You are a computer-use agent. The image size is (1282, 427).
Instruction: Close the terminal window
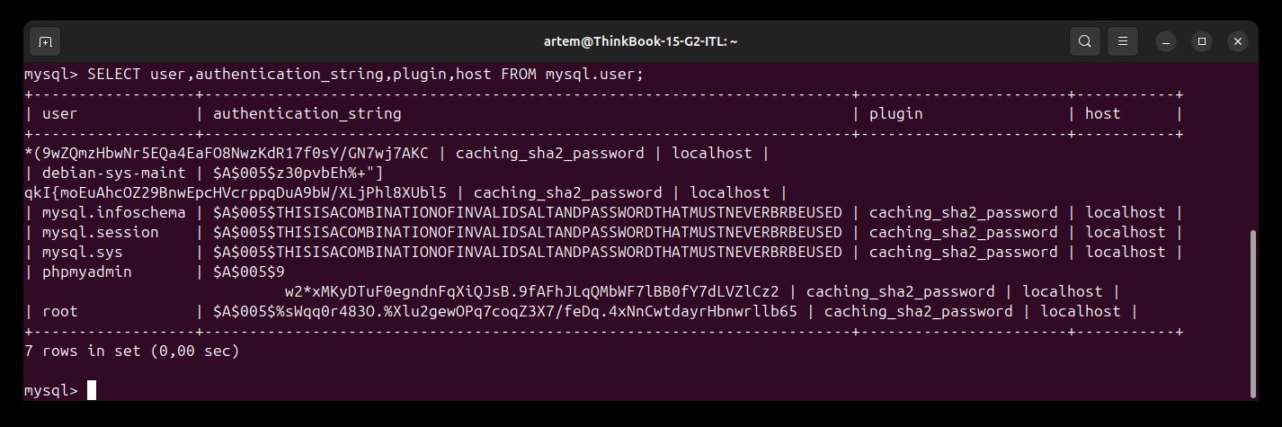pos(1238,41)
